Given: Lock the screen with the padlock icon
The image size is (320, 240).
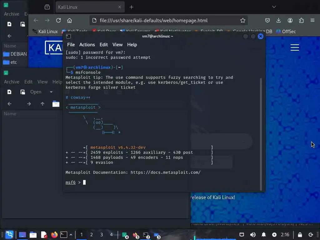Looking at the screenshot, I should 300,235.
